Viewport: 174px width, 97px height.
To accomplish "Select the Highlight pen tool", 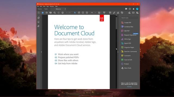I will (114, 13).
